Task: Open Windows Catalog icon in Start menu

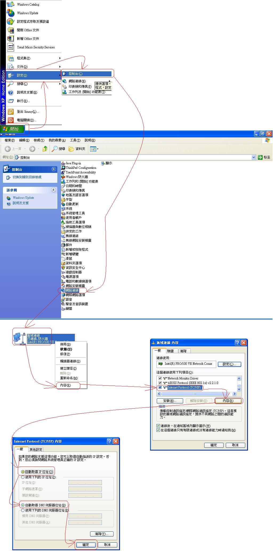Action: click(10, 4)
